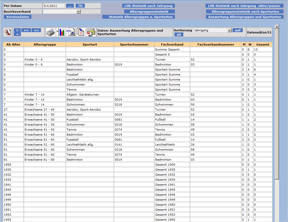The height and width of the screenshot is (222, 288).
Task: Click the 'Ab Alter' column header
Action: point(13,45)
